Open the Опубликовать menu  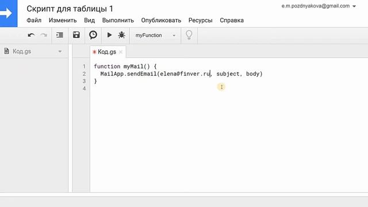click(x=161, y=21)
